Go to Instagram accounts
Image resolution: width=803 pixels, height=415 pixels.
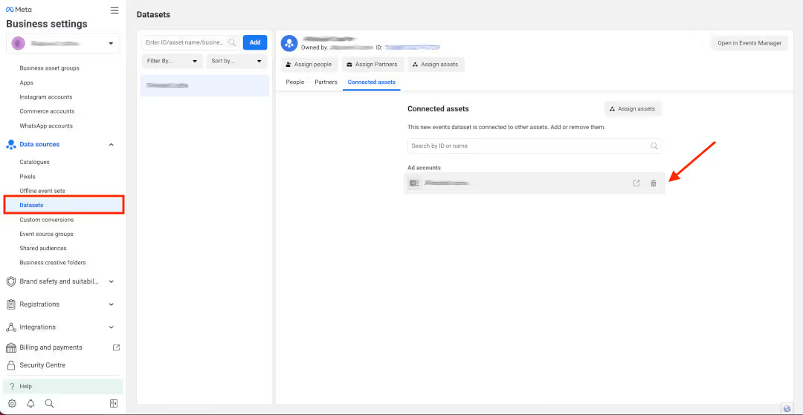pyautogui.click(x=45, y=97)
